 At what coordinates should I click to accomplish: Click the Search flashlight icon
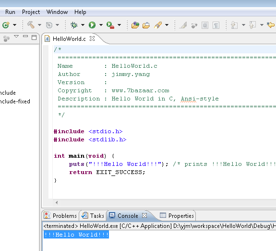click(x=158, y=25)
